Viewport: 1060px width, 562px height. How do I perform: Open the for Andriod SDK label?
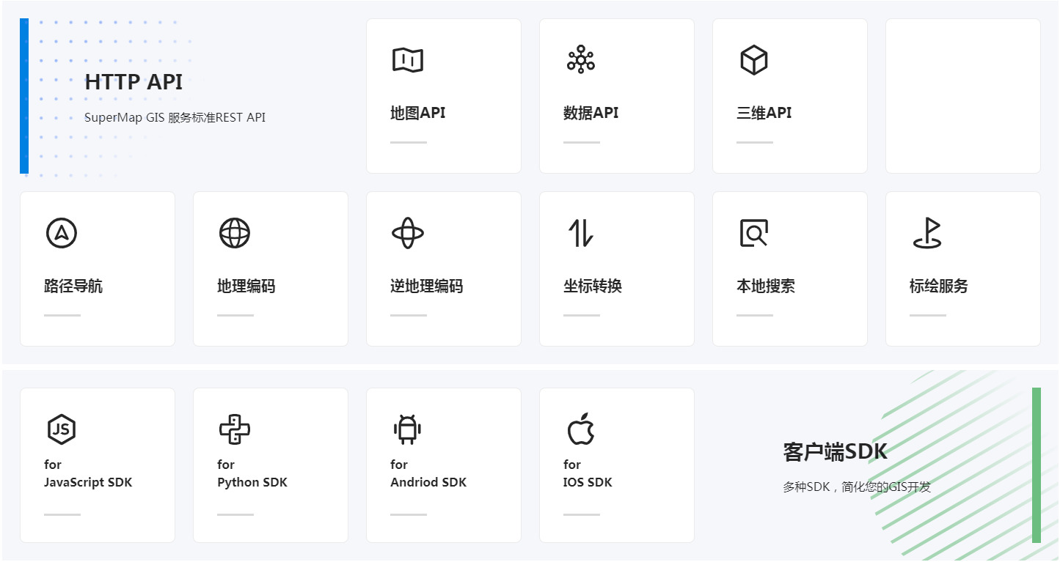coord(428,473)
